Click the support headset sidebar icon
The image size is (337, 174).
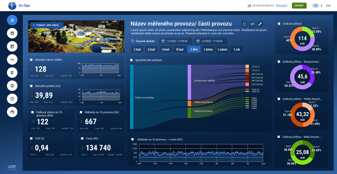pos(12,112)
